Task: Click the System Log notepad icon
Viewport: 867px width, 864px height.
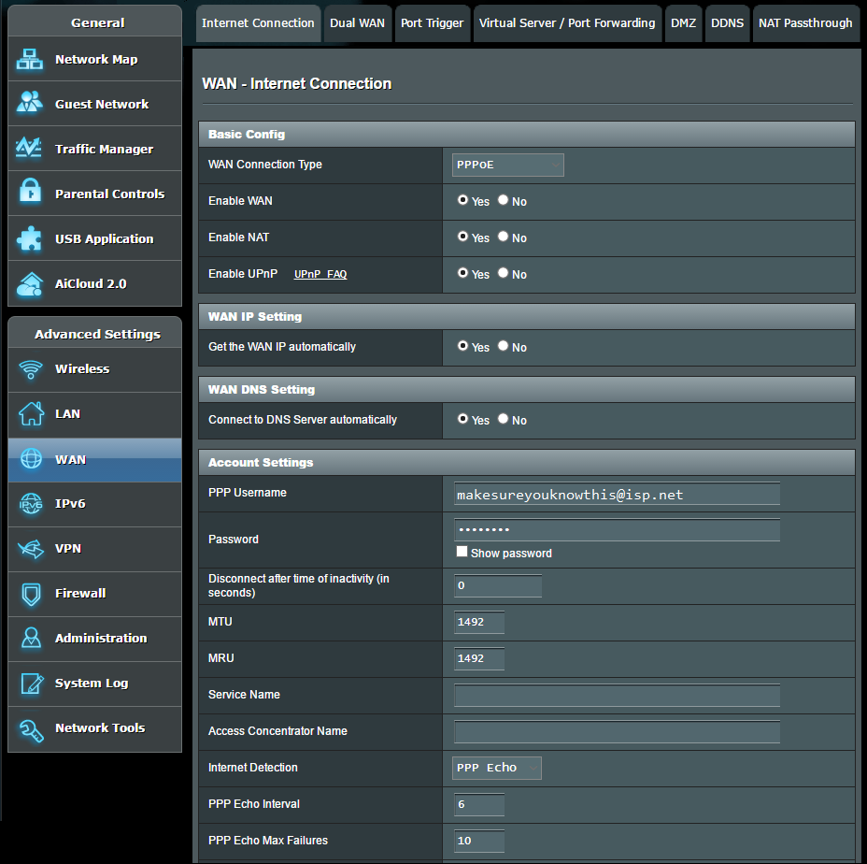Action: [x=32, y=683]
